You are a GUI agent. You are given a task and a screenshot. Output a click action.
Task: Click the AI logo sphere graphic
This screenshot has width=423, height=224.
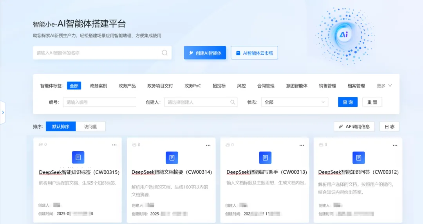coord(344,35)
